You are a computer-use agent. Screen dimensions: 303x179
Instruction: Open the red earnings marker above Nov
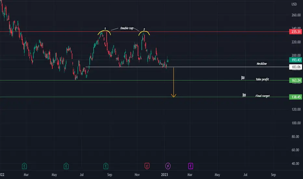coord(147,166)
